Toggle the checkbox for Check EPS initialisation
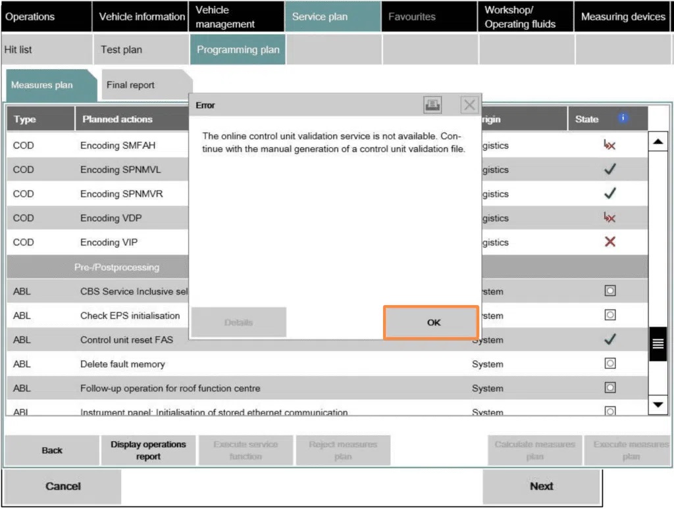This screenshot has width=674, height=509. 609,316
